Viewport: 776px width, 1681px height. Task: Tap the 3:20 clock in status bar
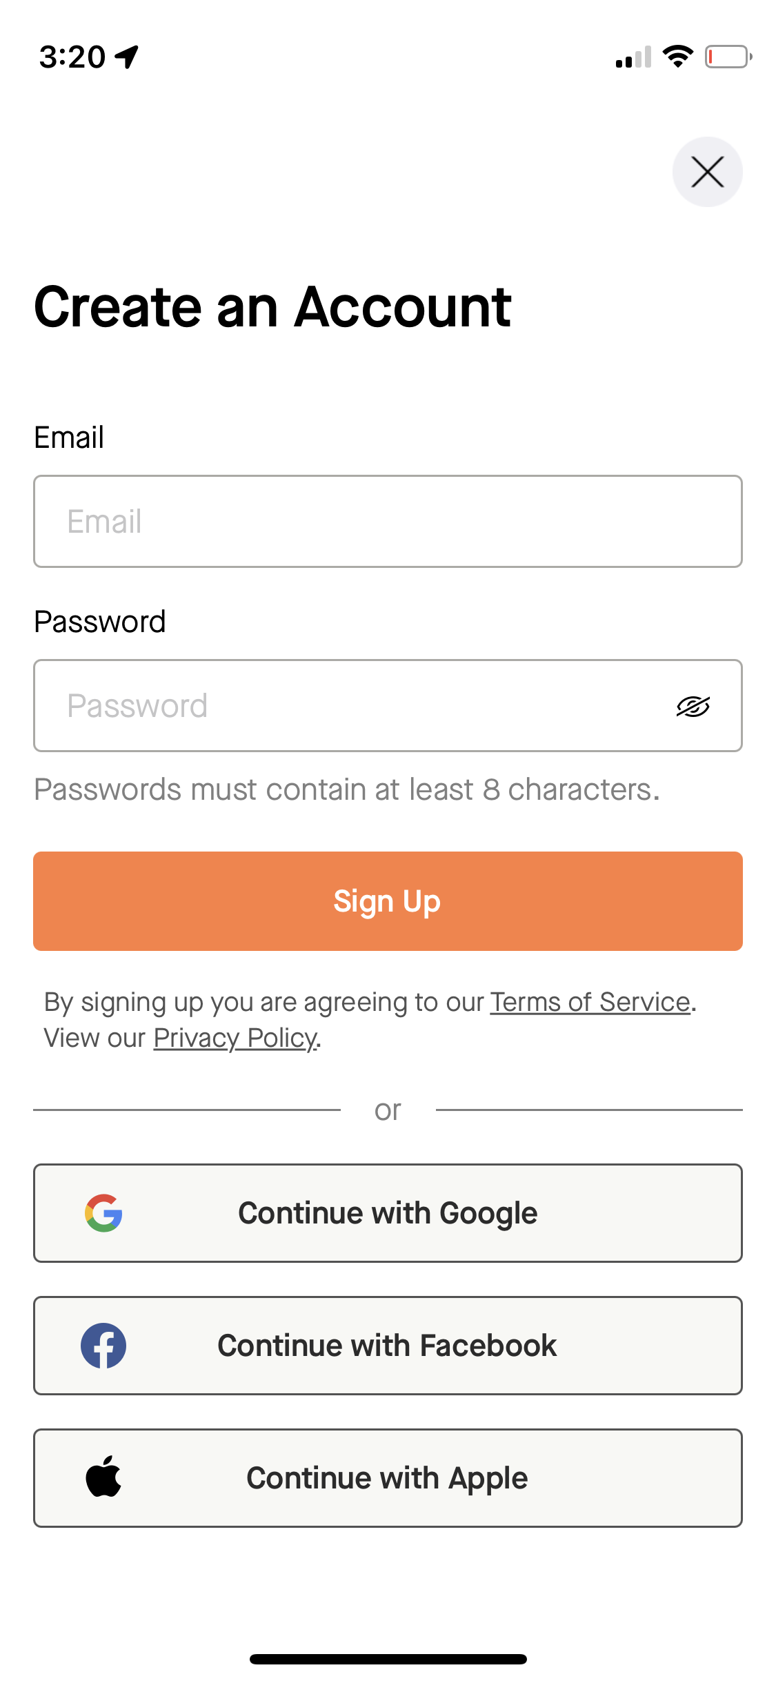point(72,57)
